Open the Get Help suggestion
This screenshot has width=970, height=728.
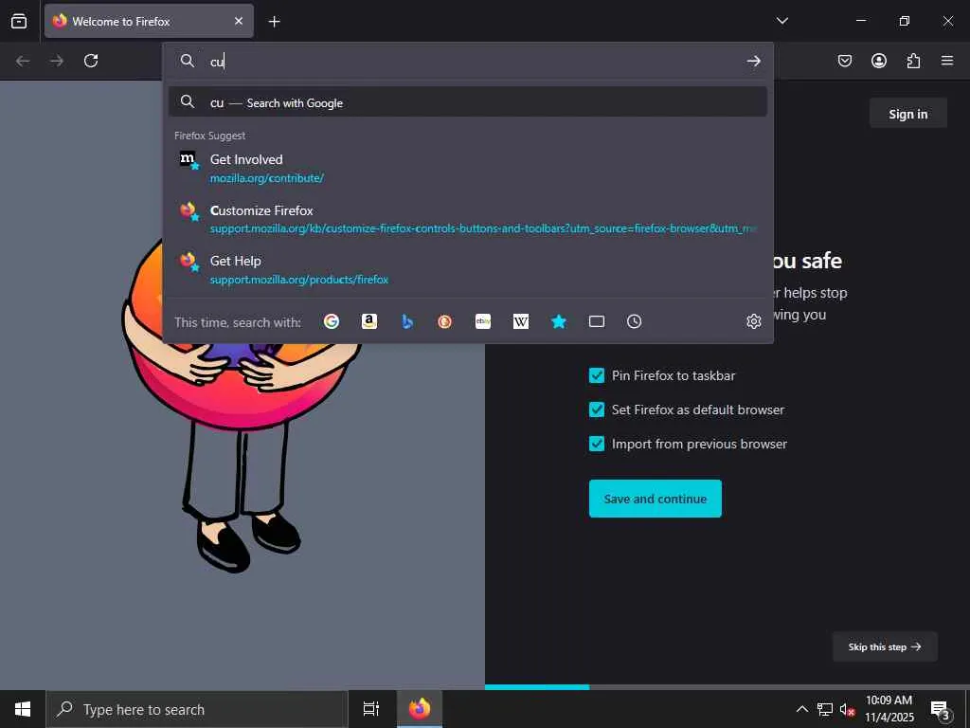pyautogui.click(x=468, y=270)
